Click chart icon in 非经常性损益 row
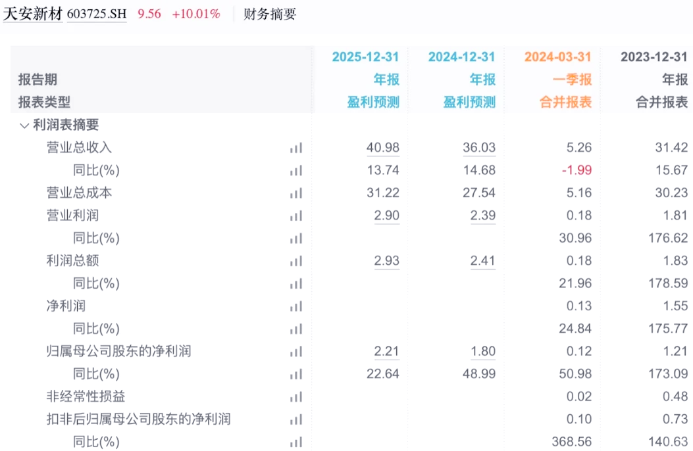 point(295,397)
